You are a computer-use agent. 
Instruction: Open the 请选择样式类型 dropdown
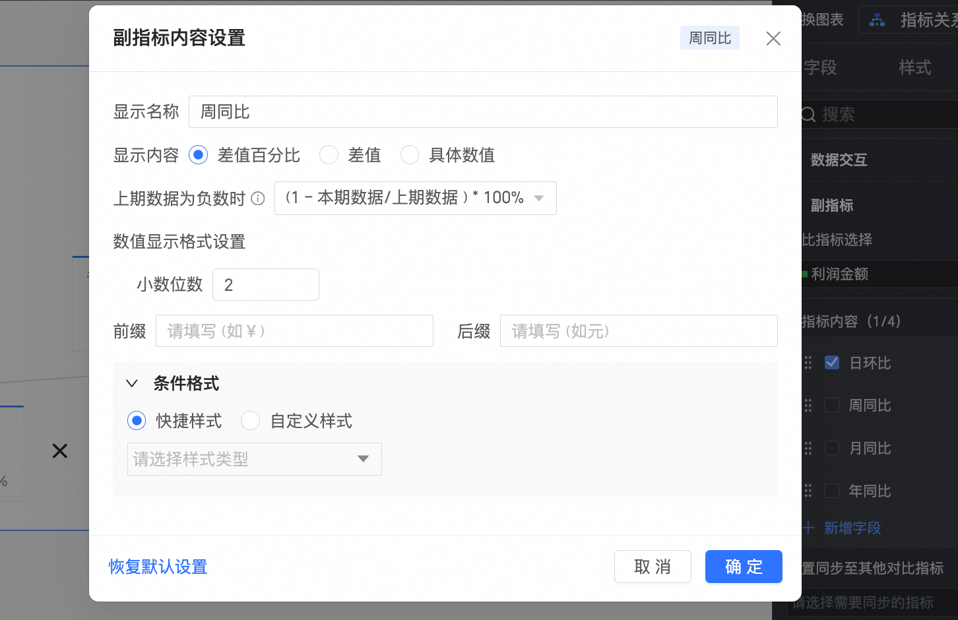pos(254,459)
